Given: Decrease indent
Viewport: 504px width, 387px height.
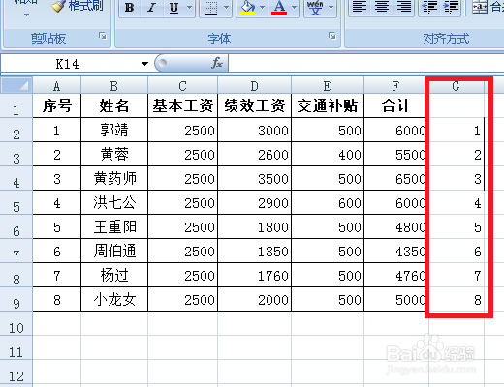Looking at the screenshot, I should [429, 7].
